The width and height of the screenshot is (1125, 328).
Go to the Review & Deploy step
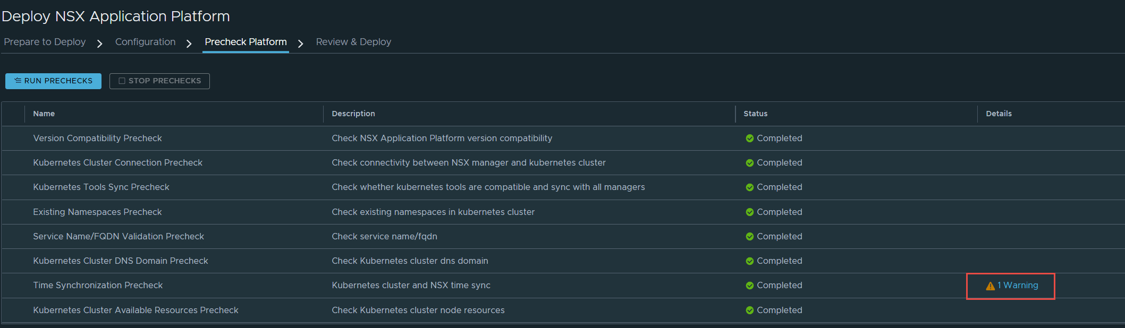coord(353,42)
